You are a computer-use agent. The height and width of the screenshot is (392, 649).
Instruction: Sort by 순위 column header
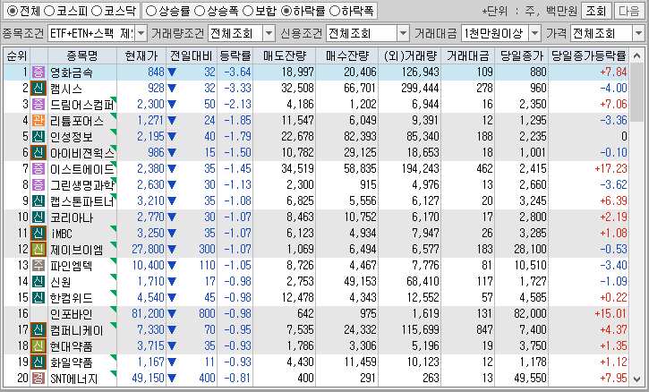[17, 55]
